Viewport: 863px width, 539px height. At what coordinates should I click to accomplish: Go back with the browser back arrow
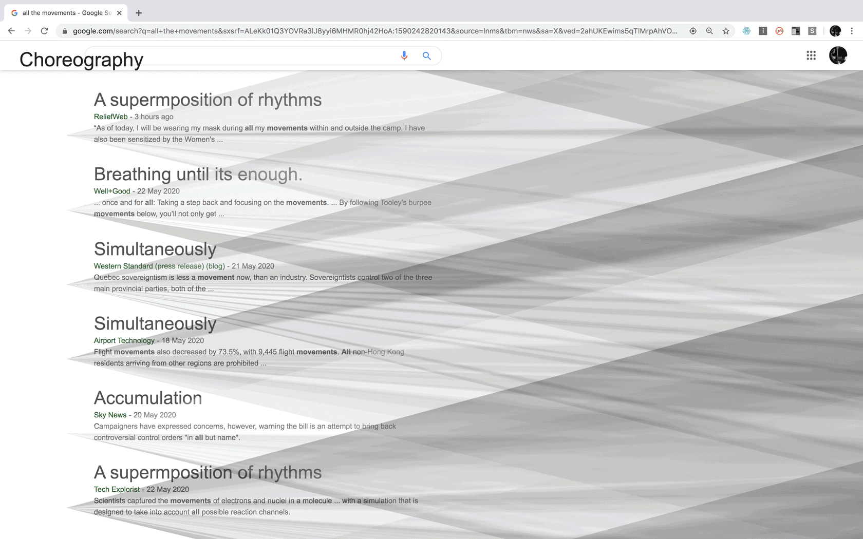tap(11, 31)
